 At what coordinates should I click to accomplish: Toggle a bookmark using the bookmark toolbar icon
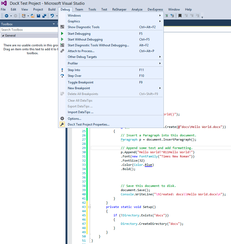[x=180, y=16]
